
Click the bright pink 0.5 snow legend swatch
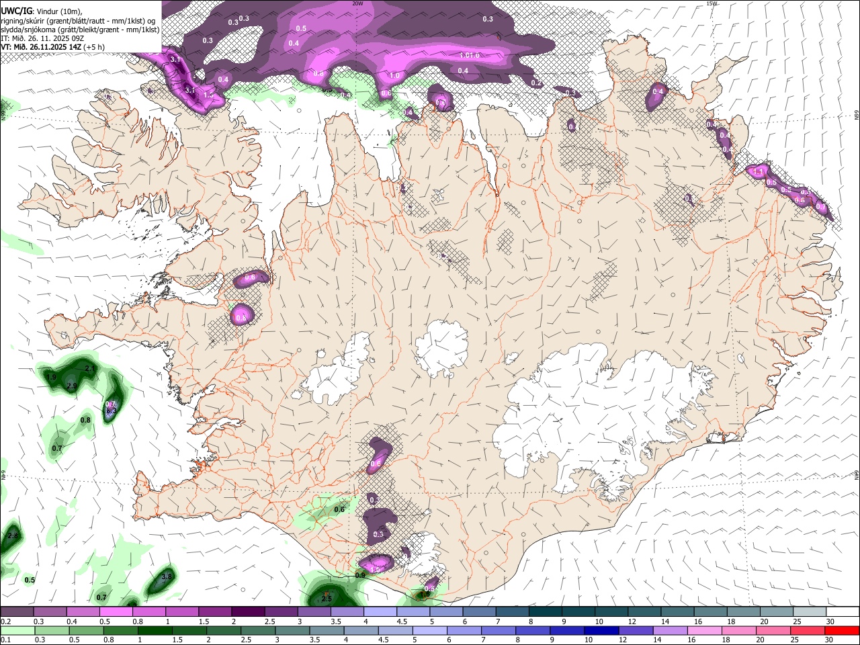pyautogui.click(x=116, y=612)
